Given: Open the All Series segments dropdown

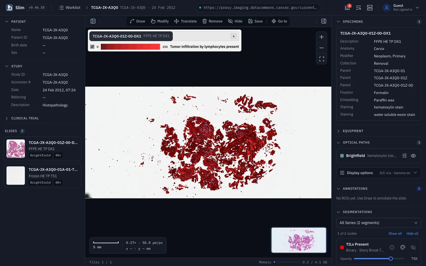Looking at the screenshot, I should 379,223.
